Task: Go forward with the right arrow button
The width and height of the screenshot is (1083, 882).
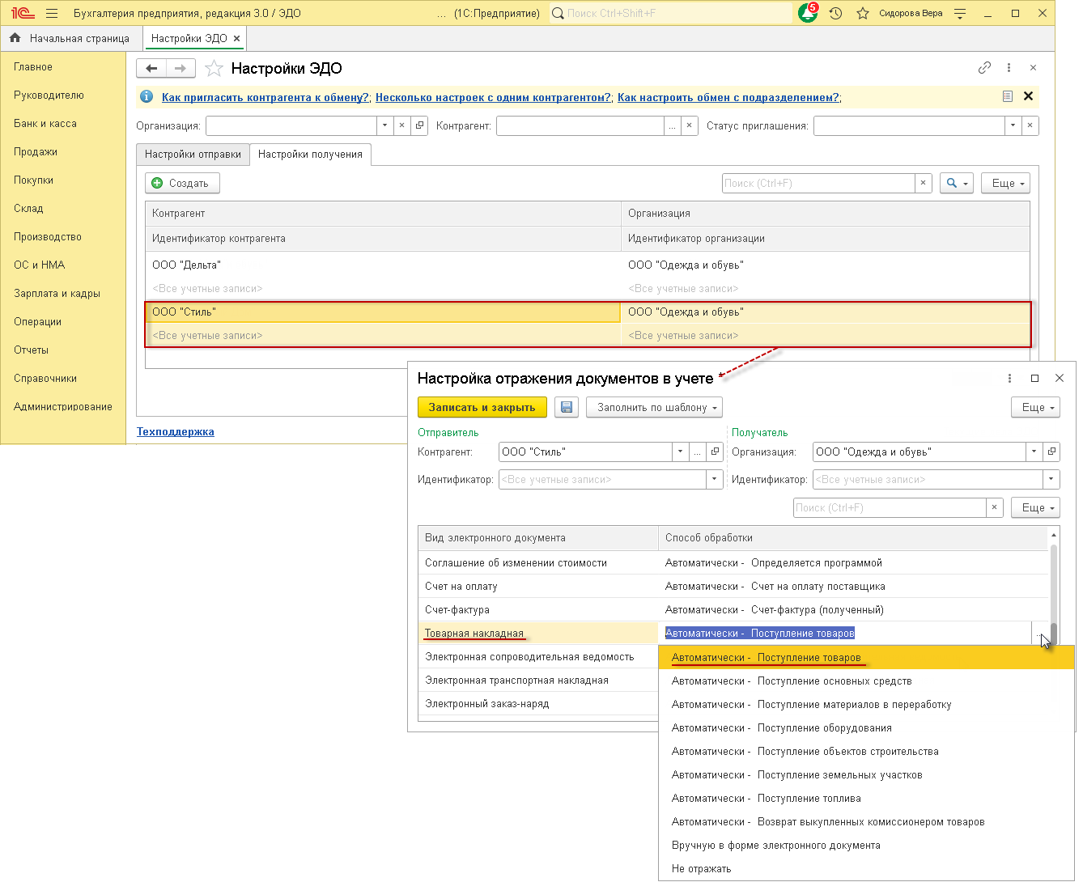Action: [180, 68]
